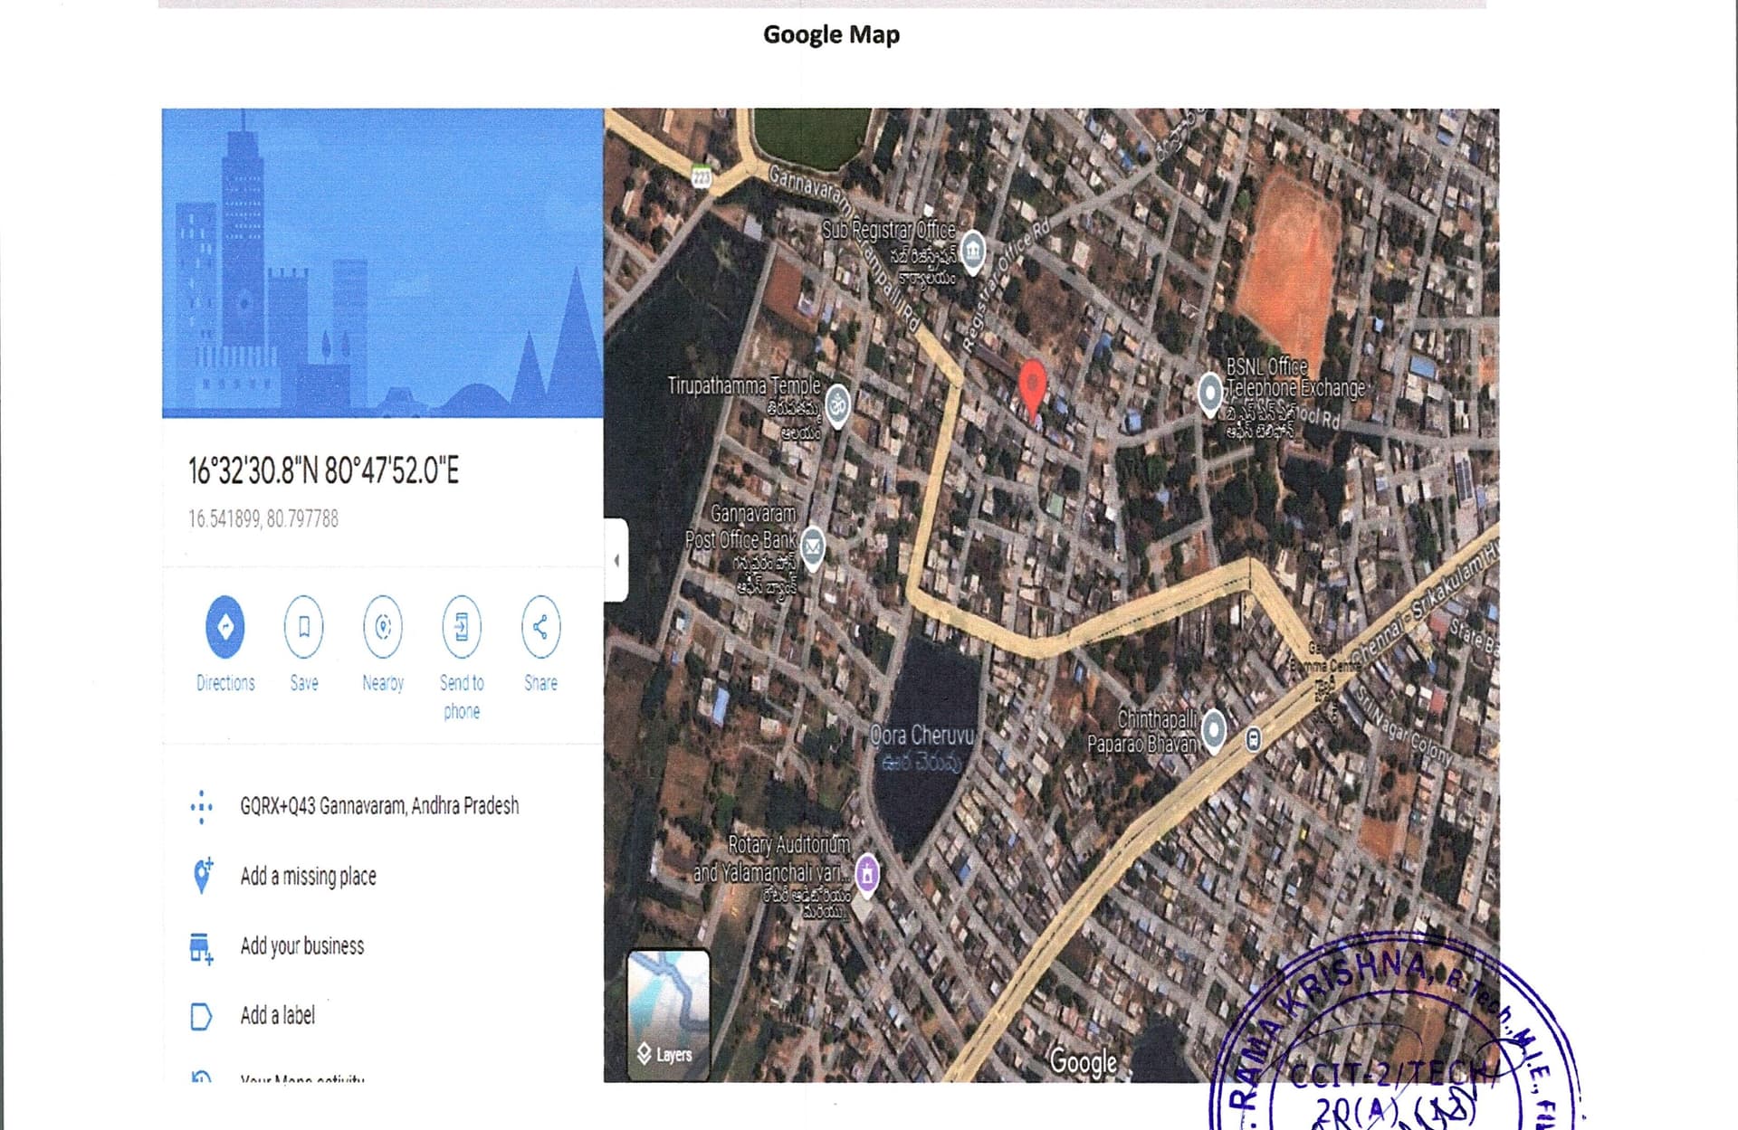Click the label tag icon

point(201,1017)
